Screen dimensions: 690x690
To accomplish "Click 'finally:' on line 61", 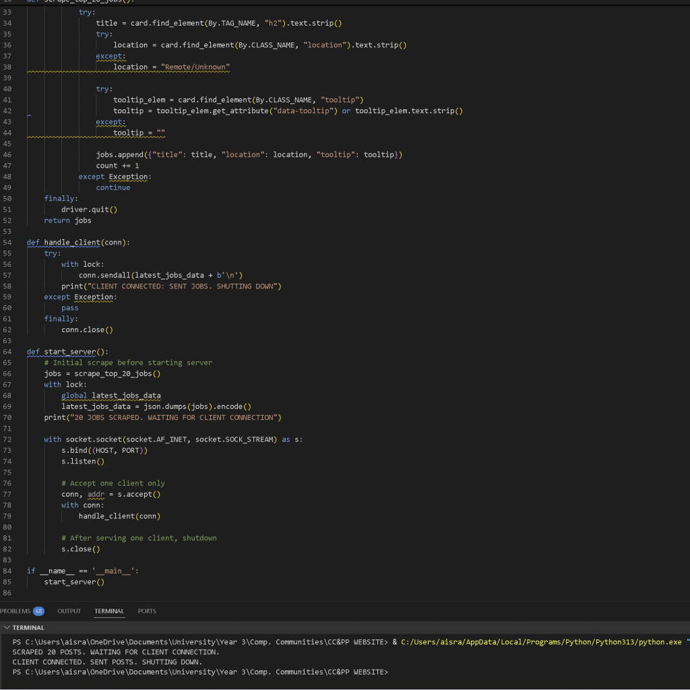I will [61, 319].
